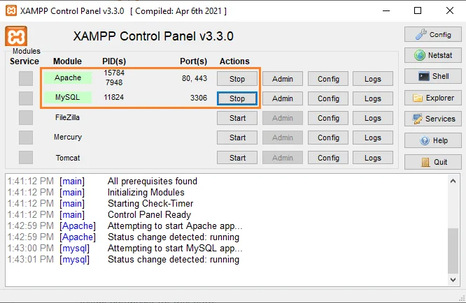Screen dimensions: 466x303
Task: Open the MySQL Admin page
Action: (x=283, y=98)
